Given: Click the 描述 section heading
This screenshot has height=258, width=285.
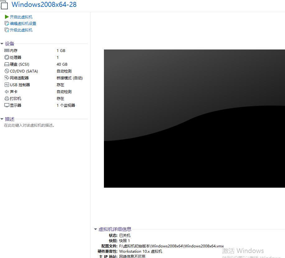Looking at the screenshot, I should [x=9, y=119].
